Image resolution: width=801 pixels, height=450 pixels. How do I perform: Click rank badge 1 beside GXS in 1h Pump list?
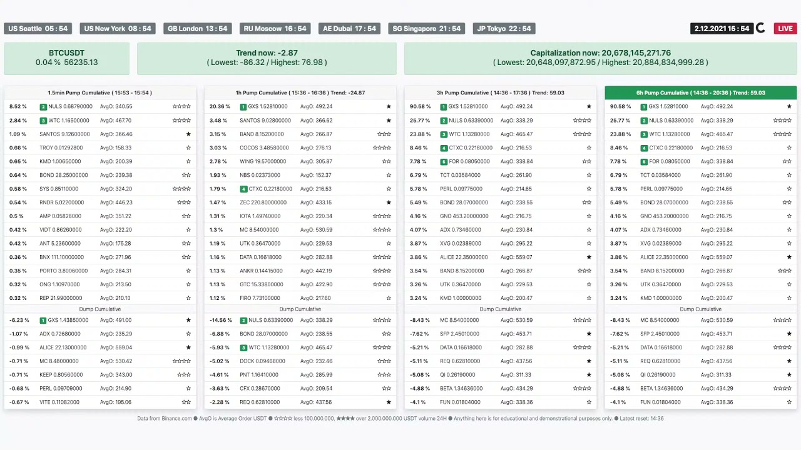243,107
